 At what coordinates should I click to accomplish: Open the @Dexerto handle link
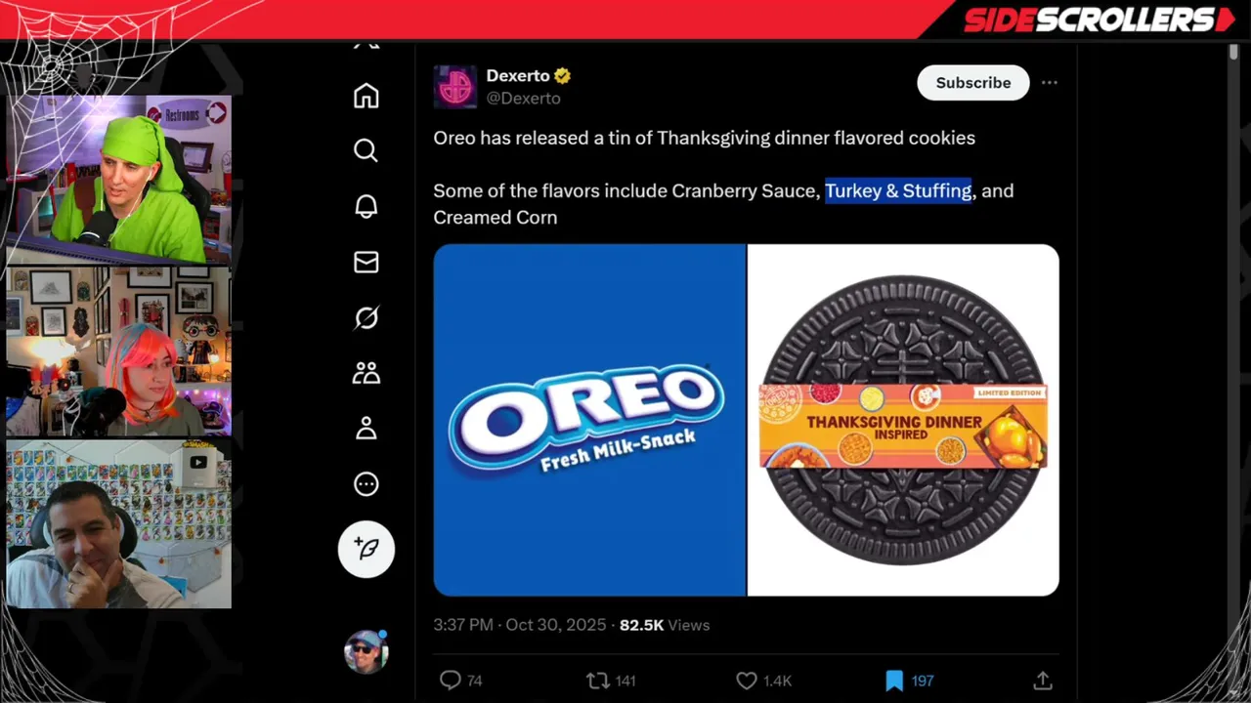coord(523,99)
